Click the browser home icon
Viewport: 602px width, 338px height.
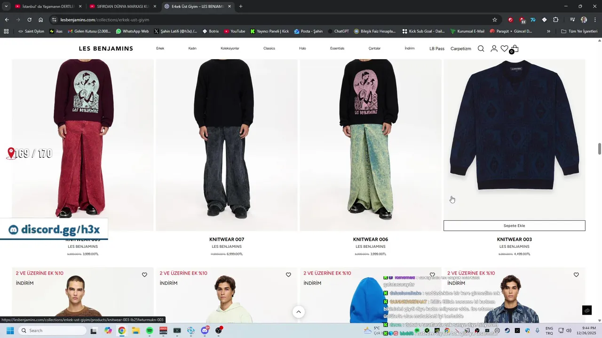[41, 20]
